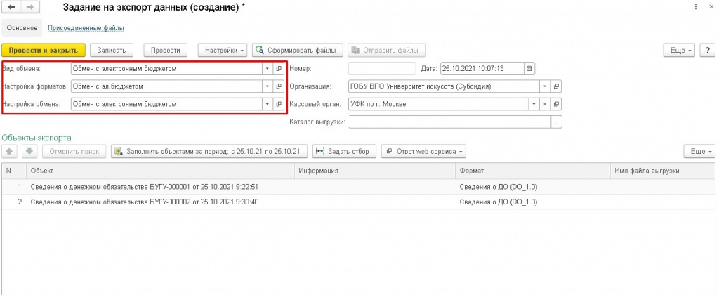Expand Вид обмена dropdown list

(x=268, y=69)
